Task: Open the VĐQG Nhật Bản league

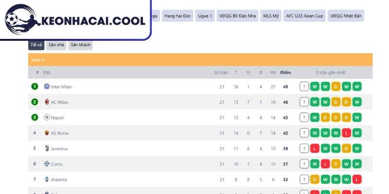Action: (346, 16)
